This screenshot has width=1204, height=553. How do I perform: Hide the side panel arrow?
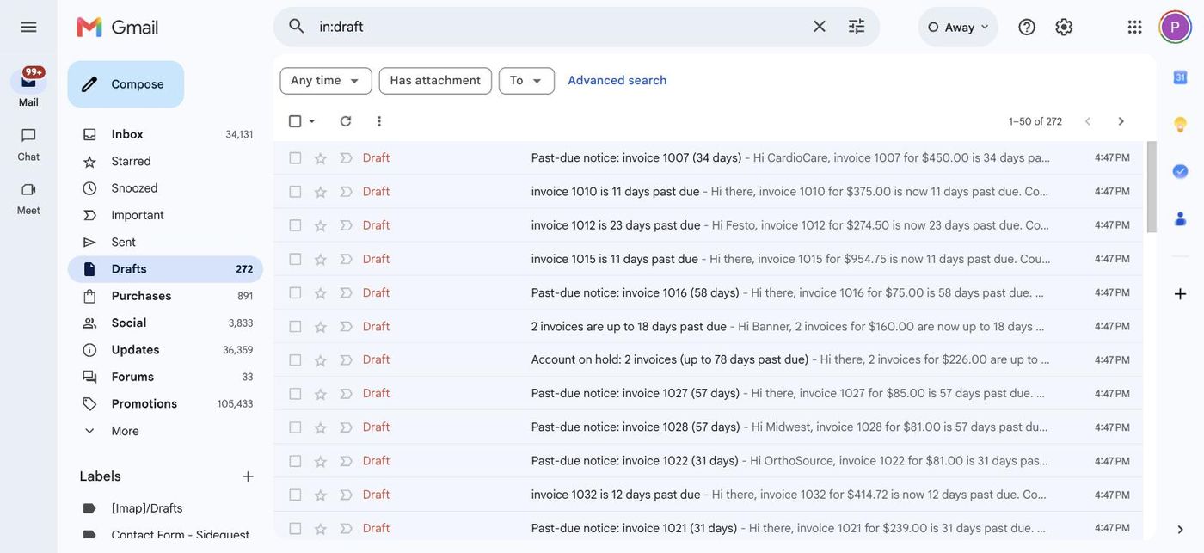[1180, 529]
